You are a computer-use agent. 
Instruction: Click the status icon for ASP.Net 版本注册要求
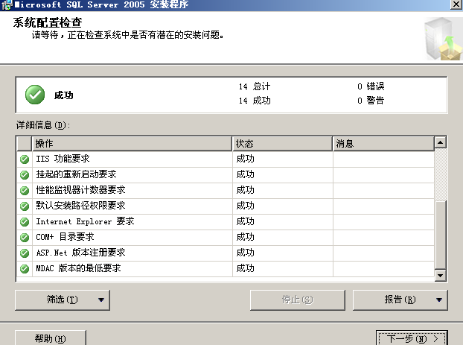25,253
